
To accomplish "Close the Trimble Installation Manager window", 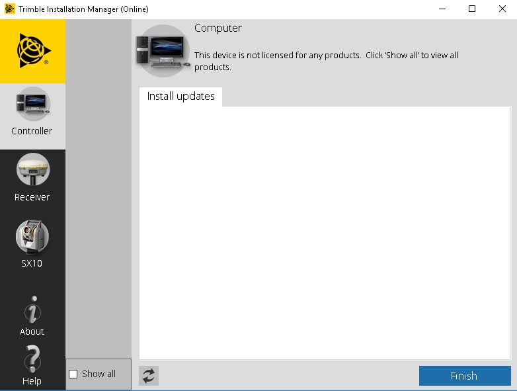I will 502,9.
